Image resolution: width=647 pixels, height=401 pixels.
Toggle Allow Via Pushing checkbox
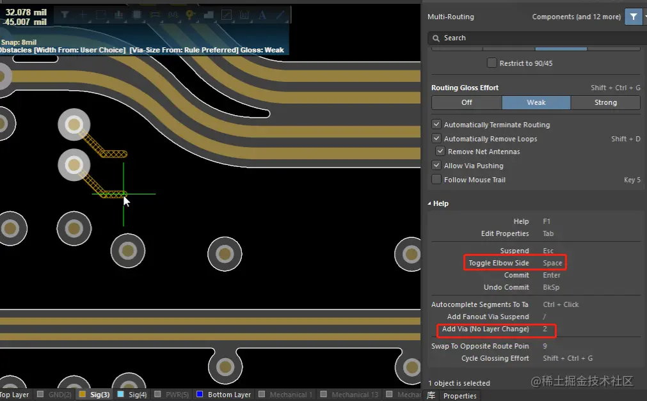[436, 165]
